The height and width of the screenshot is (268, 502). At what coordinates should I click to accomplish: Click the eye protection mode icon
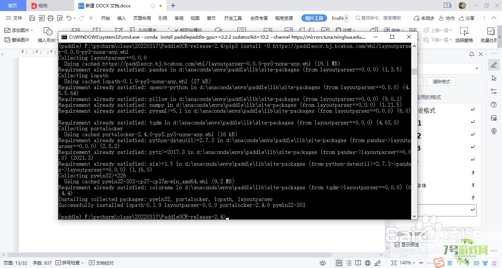pyautogui.click(x=323, y=263)
